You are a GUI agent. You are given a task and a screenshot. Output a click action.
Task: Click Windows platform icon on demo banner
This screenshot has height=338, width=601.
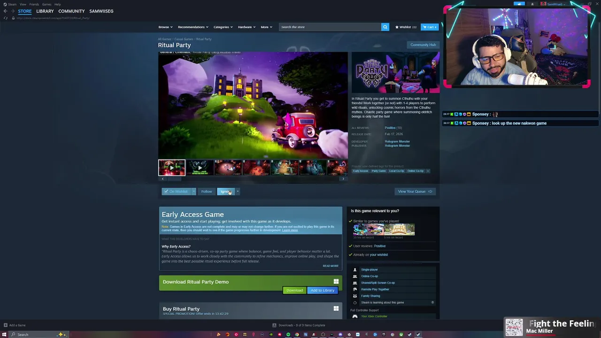click(x=336, y=282)
